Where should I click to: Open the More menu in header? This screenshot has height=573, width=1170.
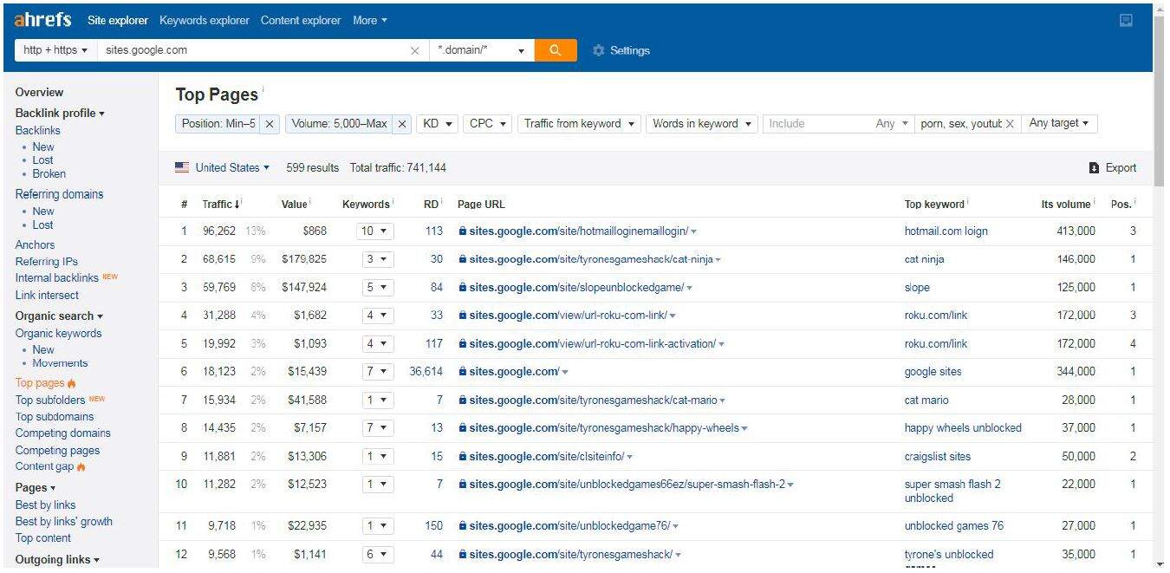click(370, 20)
